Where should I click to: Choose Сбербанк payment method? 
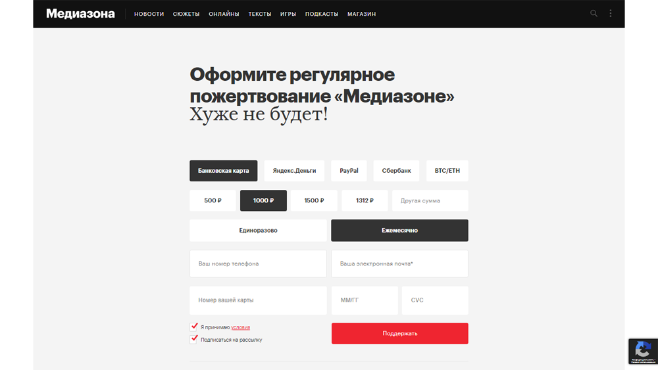396,171
